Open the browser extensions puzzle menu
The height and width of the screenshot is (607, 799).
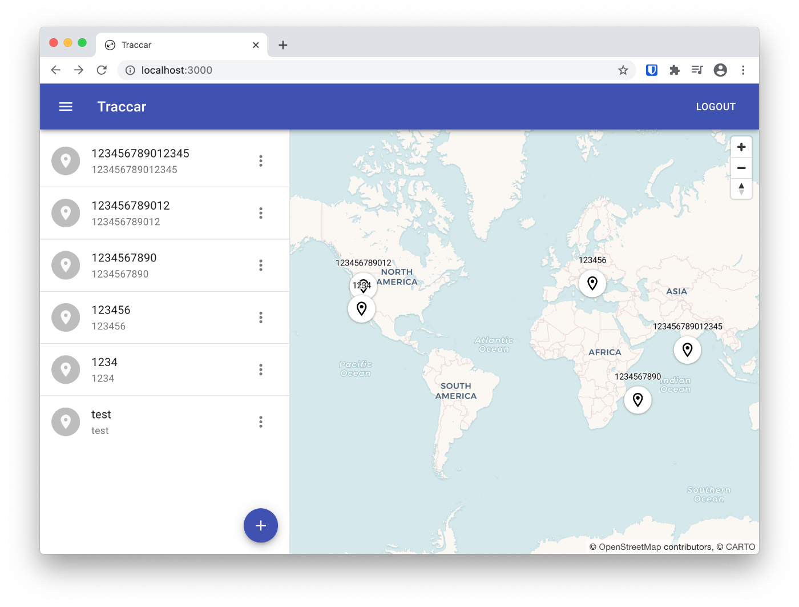(x=675, y=70)
